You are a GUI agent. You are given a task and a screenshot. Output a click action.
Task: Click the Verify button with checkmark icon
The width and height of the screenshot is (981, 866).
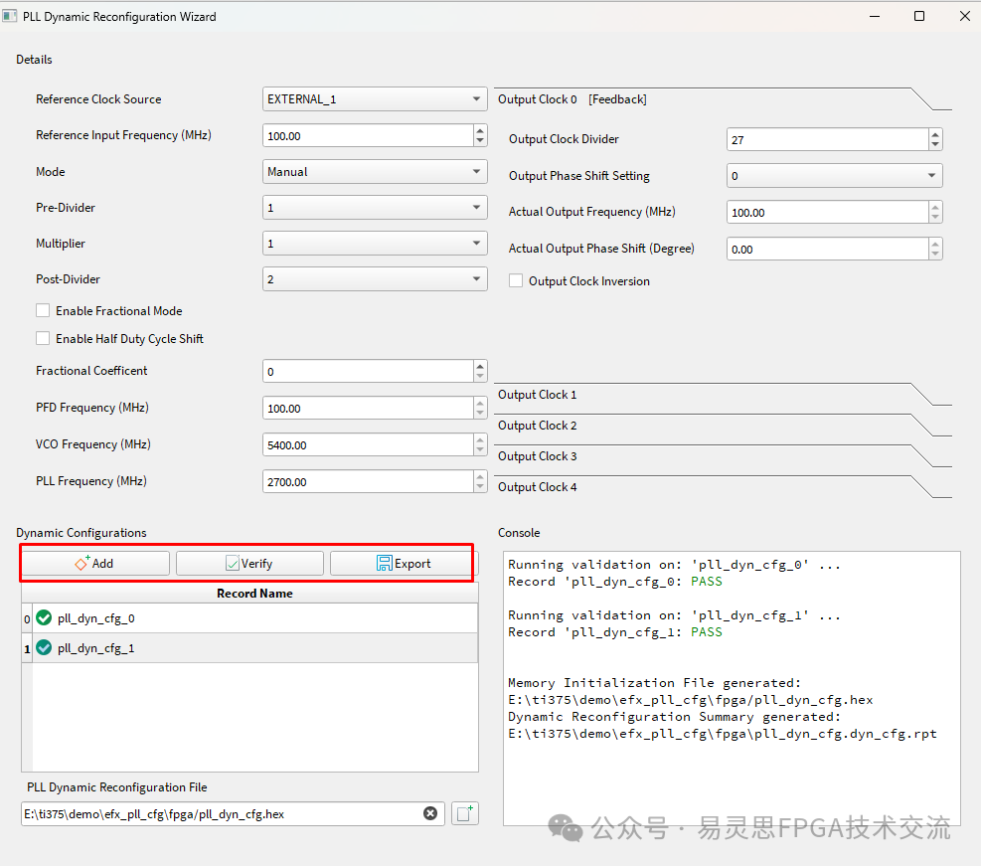tap(249, 564)
